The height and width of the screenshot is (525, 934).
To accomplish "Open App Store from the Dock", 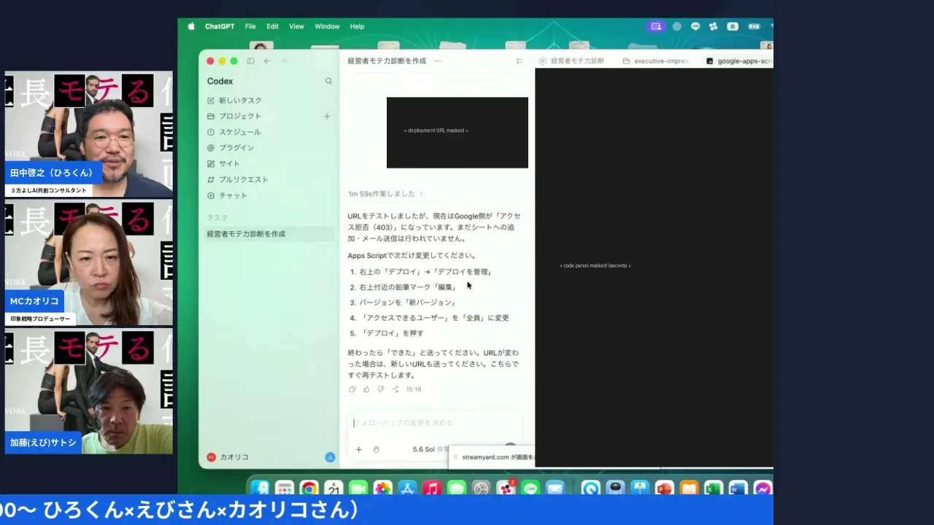I will [407, 488].
